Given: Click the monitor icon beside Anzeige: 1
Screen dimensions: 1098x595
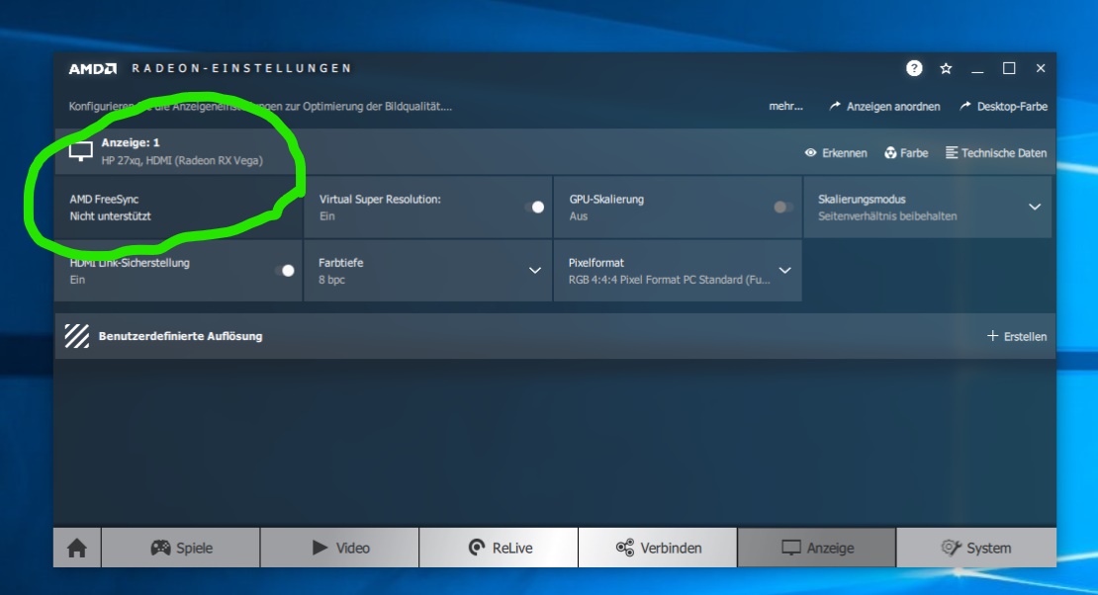Looking at the screenshot, I should 80,150.
